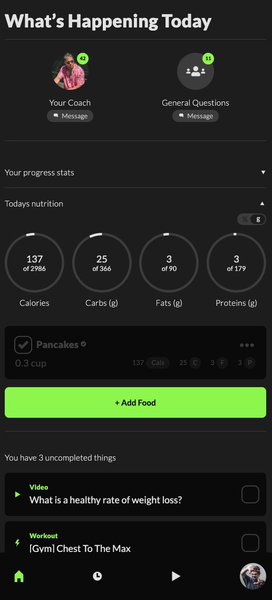Click the Calories progress ring
Image resolution: width=272 pixels, height=600 pixels.
point(34,263)
